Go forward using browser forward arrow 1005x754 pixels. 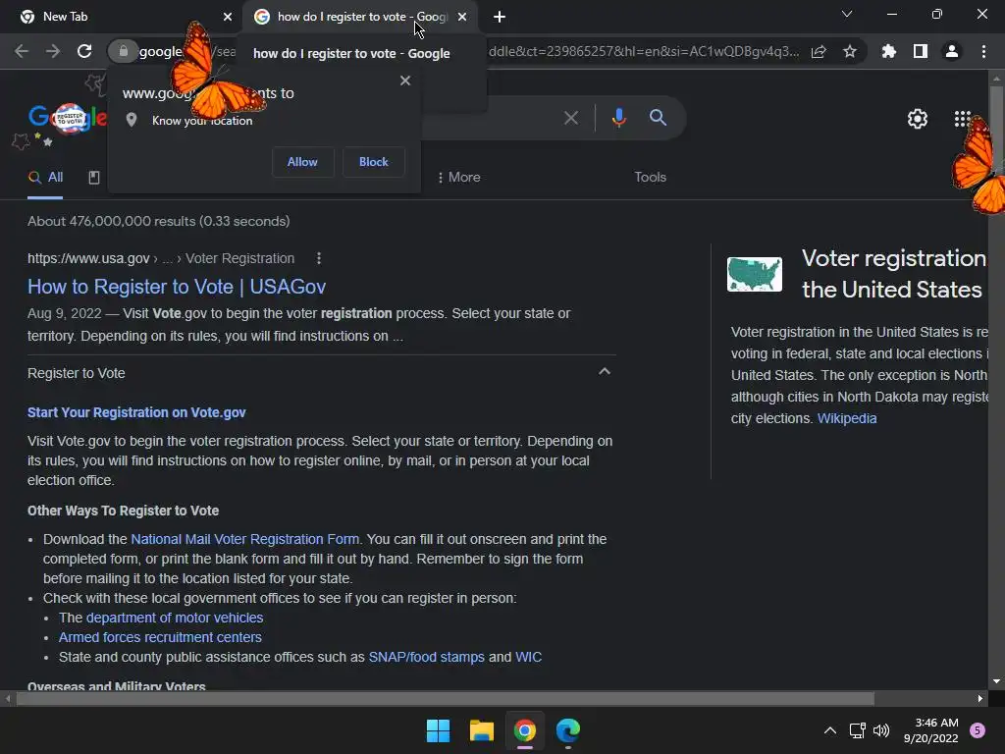tap(53, 51)
